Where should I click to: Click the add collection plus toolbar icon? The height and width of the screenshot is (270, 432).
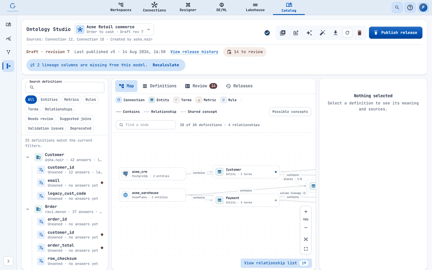click(283, 33)
